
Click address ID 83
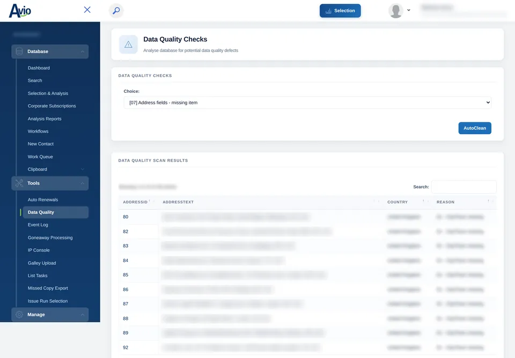(126, 246)
